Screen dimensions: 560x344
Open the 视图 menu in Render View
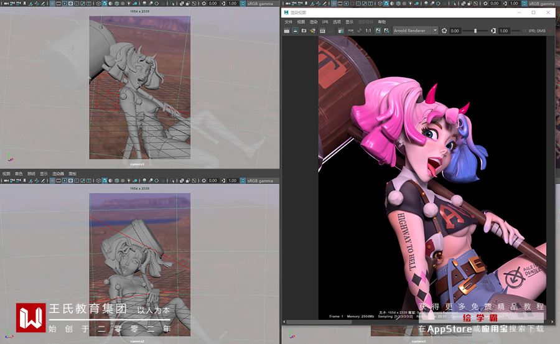coord(301,22)
